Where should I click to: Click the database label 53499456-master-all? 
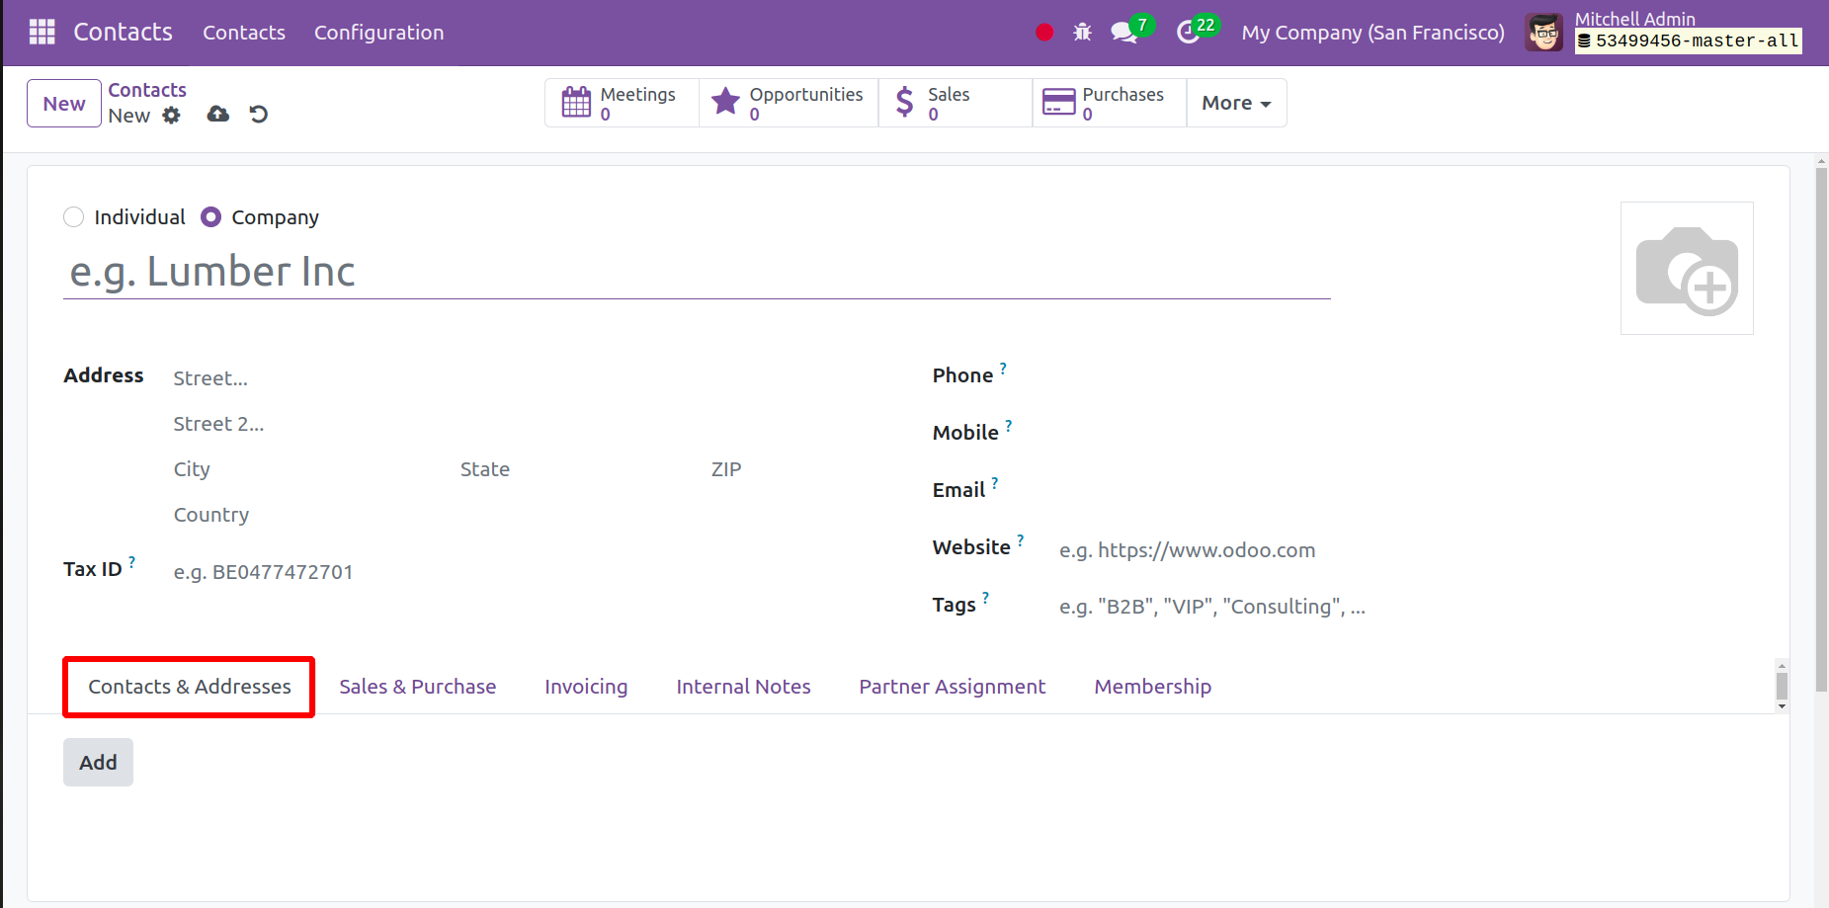point(1689,41)
